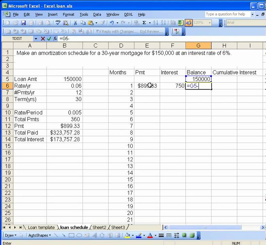Open Insert Function via fx icon
The width and height of the screenshot is (266, 245).
click(55, 39)
